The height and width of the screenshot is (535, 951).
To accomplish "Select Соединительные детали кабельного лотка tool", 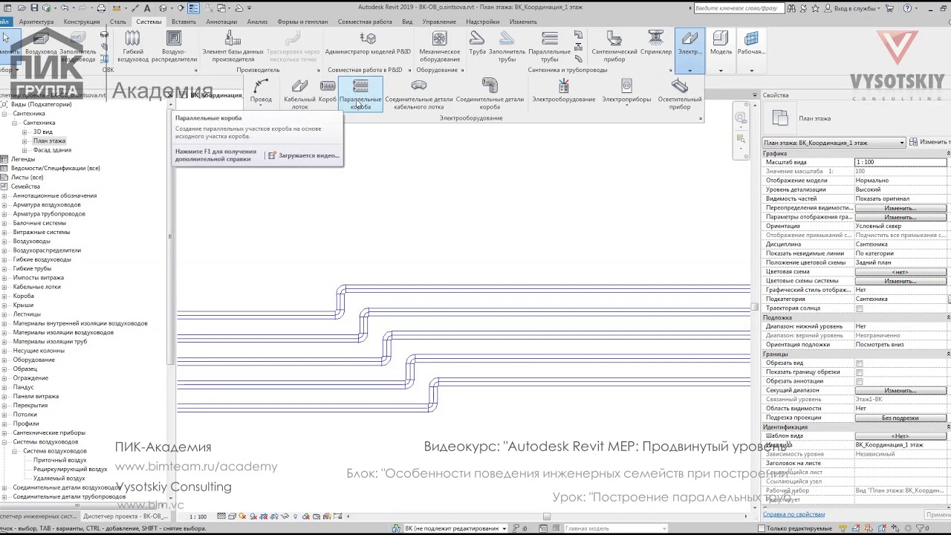I will point(419,94).
